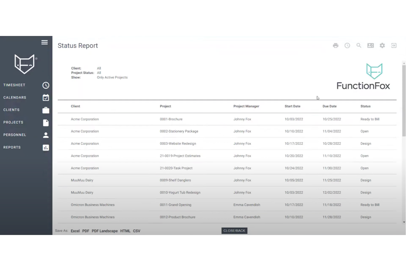Go to the Personnel section

coord(46,135)
